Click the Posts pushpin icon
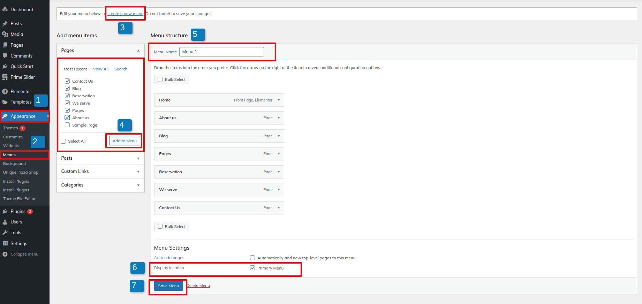 pyautogui.click(x=5, y=24)
